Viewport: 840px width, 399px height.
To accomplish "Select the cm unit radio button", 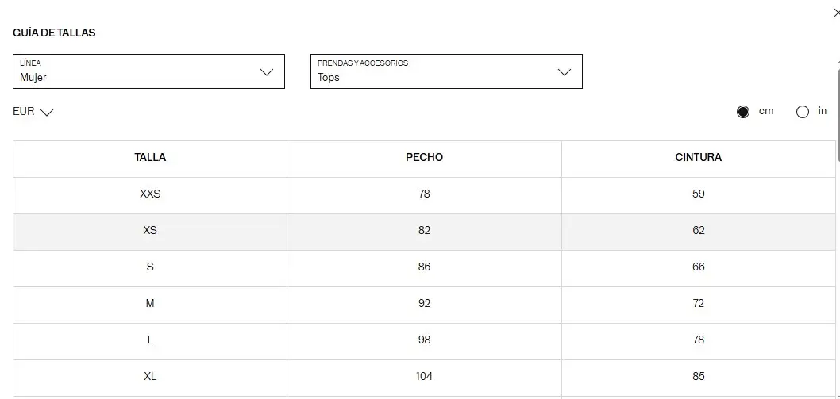I will click(743, 112).
